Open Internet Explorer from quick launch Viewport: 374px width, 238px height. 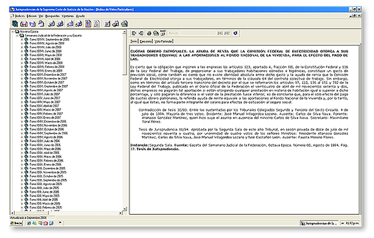(x=29, y=223)
